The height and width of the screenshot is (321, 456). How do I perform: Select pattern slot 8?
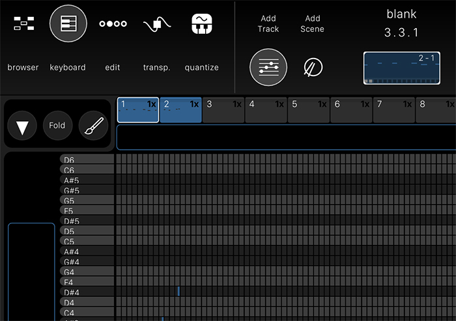[x=436, y=110]
